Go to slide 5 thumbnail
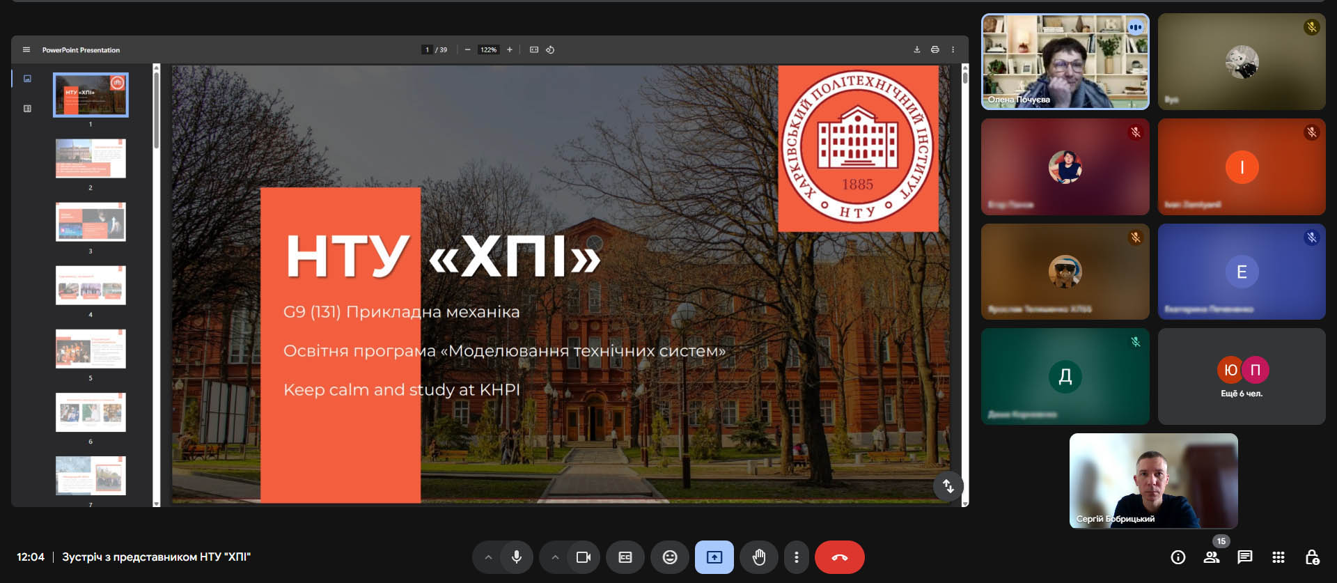Screen dimensions: 1337x583 tap(91, 348)
